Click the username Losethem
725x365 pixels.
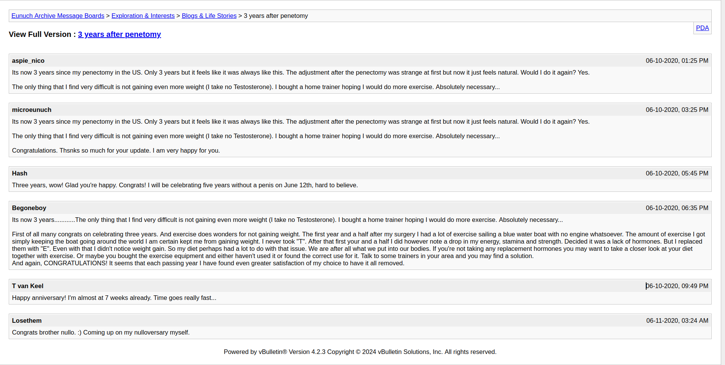coord(27,320)
